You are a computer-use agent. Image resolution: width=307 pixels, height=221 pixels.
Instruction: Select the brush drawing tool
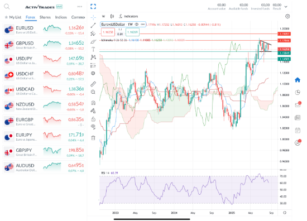pyautogui.click(x=93, y=41)
